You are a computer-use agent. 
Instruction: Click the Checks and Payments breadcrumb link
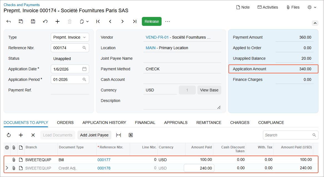(x=22, y=5)
